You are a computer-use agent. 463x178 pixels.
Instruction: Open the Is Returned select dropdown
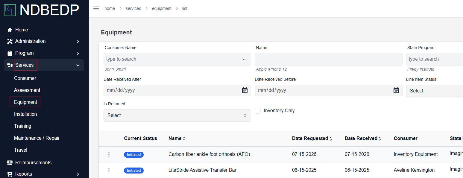click(177, 115)
